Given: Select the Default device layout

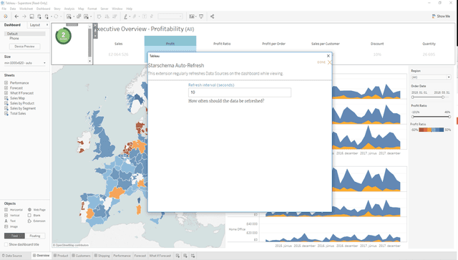Looking at the screenshot, I should pos(25,34).
